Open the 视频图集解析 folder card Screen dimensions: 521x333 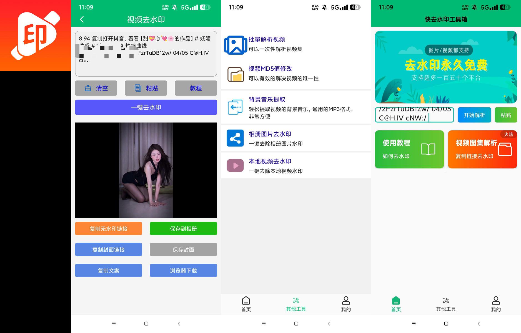click(x=482, y=149)
